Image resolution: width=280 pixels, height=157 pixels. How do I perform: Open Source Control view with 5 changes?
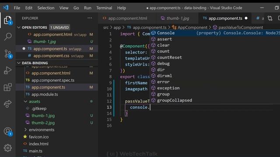click(8, 54)
